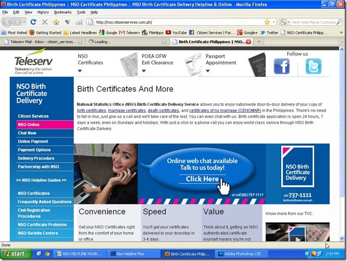Click the Firefox Back navigation button
The image size is (347, 261).
7,22
